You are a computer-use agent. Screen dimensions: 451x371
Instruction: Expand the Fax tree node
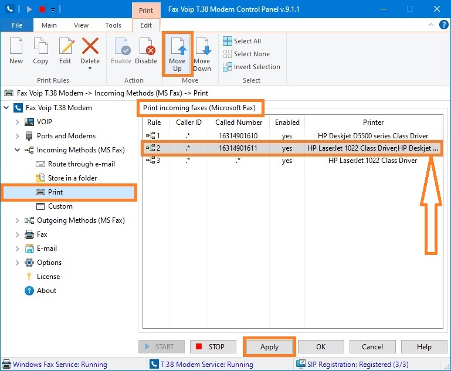[x=17, y=235]
